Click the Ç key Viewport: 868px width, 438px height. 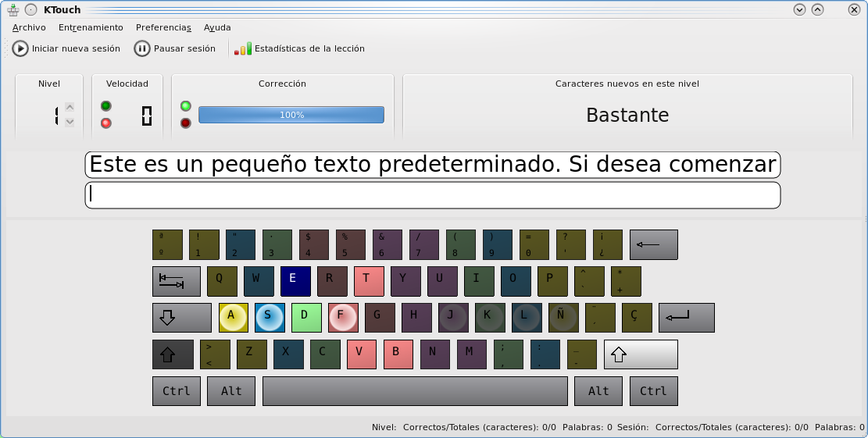(x=638, y=318)
